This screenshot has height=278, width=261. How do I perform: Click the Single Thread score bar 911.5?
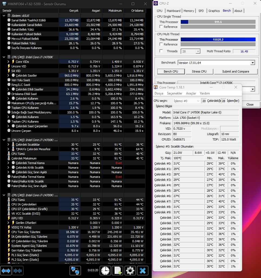(x=218, y=22)
